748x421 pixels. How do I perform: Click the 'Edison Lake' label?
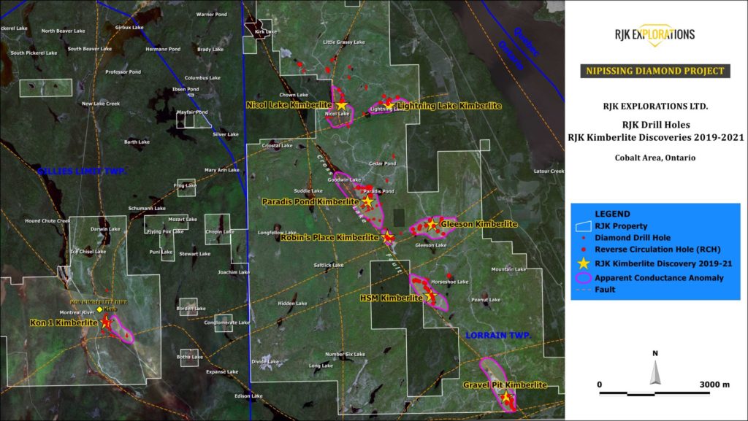click(x=248, y=396)
